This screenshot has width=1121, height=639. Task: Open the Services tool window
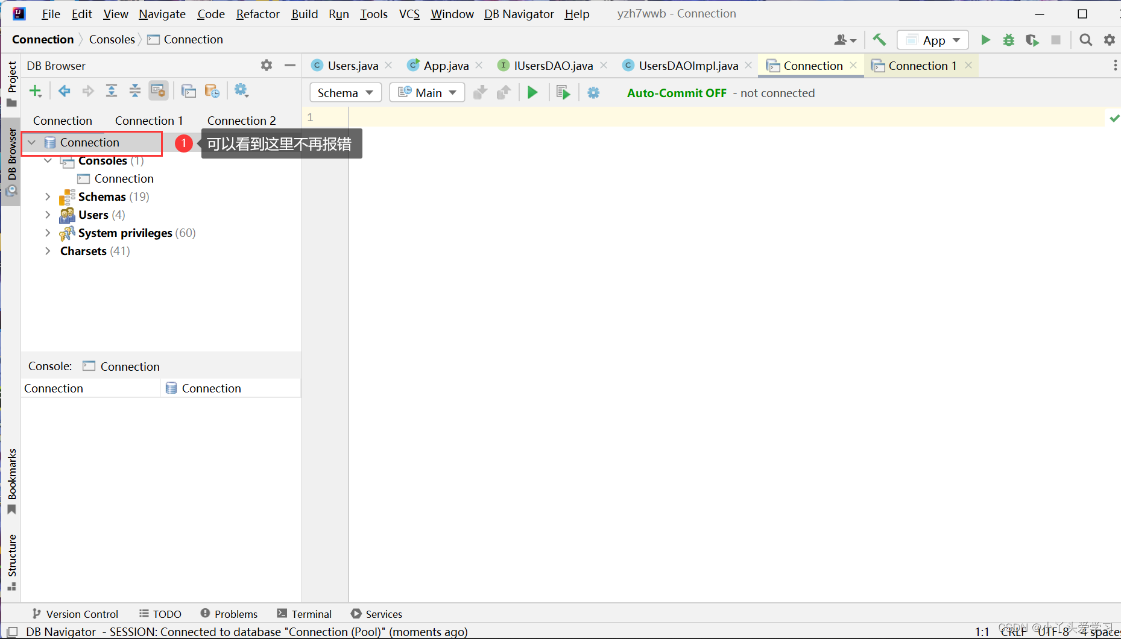(x=377, y=614)
